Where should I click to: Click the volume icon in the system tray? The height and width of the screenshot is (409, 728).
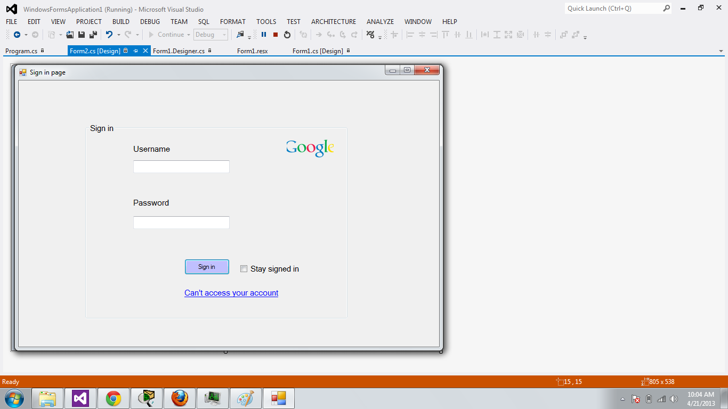click(x=674, y=398)
